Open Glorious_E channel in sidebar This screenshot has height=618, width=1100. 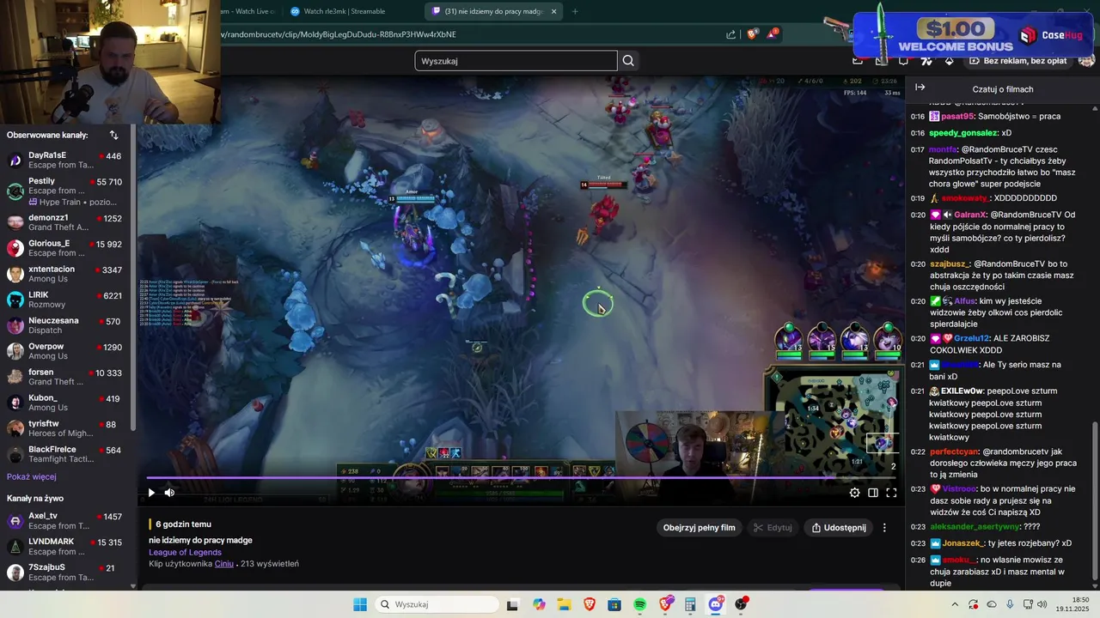pos(65,248)
